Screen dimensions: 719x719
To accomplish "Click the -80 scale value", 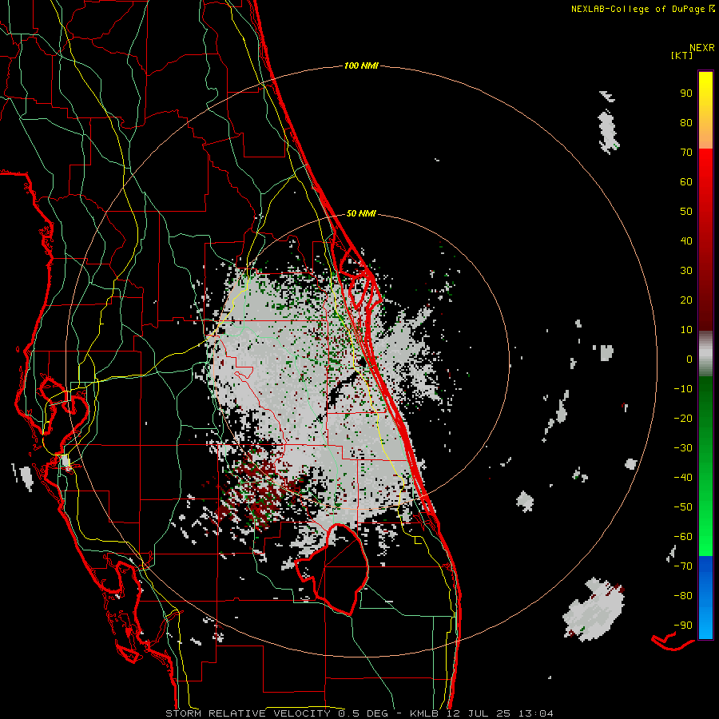I will point(683,596).
